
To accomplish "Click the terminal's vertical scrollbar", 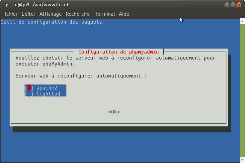I will click(242, 90).
